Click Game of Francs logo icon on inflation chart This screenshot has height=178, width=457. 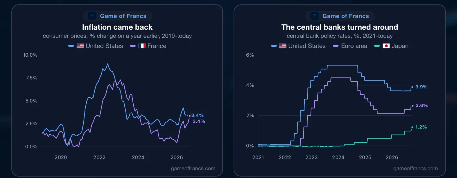coord(92,16)
